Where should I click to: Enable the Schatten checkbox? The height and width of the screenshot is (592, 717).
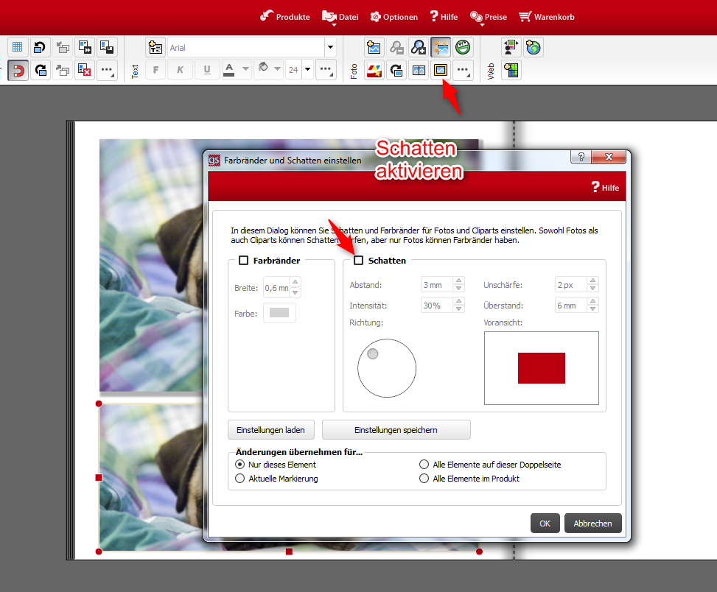pyautogui.click(x=359, y=261)
